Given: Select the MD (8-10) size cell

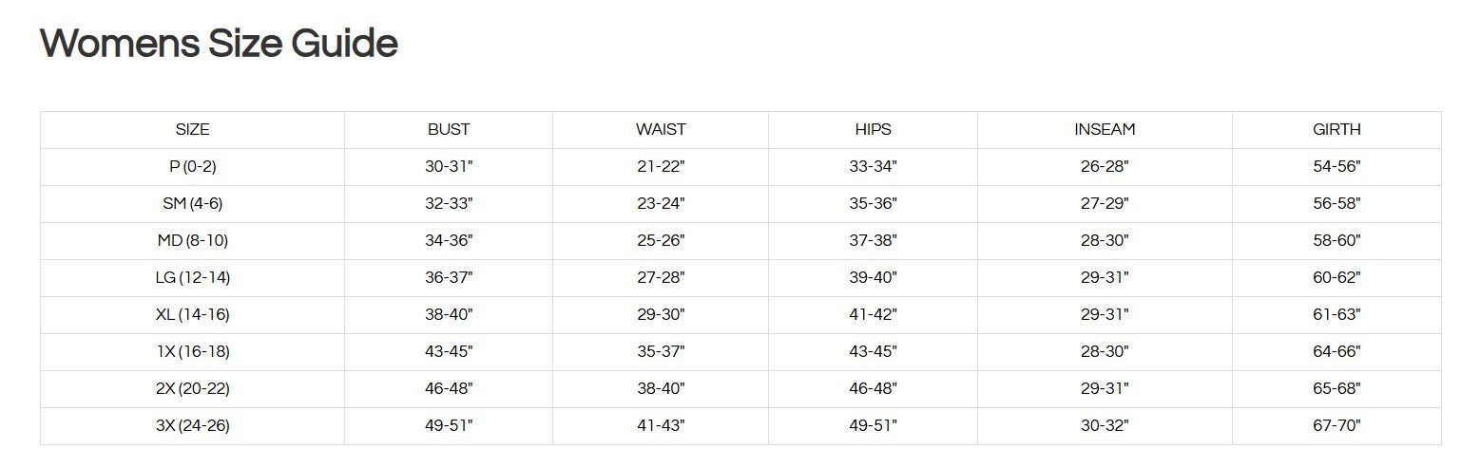Looking at the screenshot, I should pyautogui.click(x=192, y=241).
